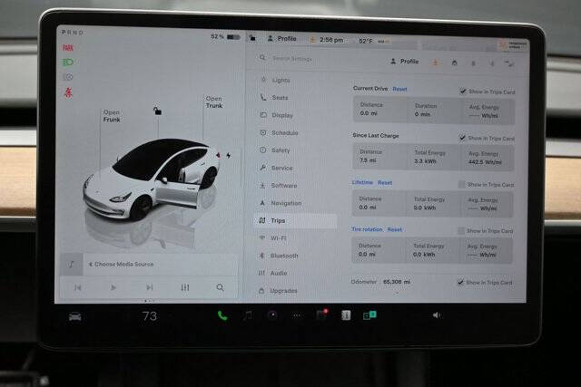Rename the Tire rotation trip label
This screenshot has height=387, width=581.
click(367, 229)
